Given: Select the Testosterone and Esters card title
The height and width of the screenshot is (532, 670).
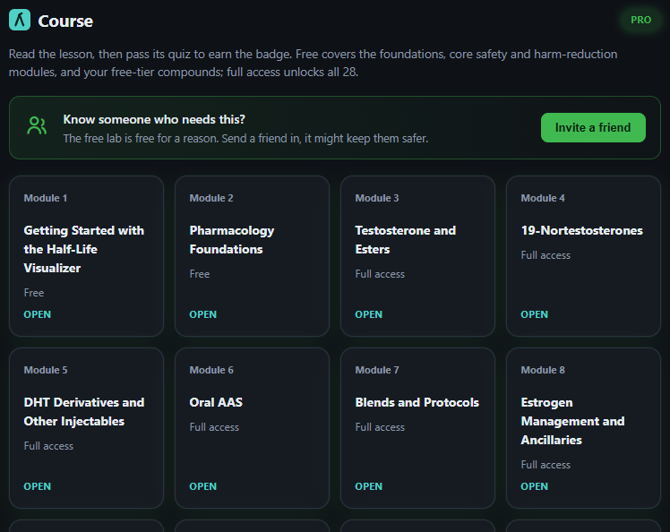Looking at the screenshot, I should (406, 240).
